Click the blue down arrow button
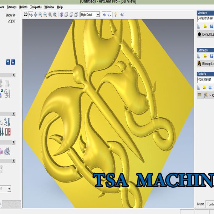The width and height of the screenshot is (214, 214). click(13, 62)
